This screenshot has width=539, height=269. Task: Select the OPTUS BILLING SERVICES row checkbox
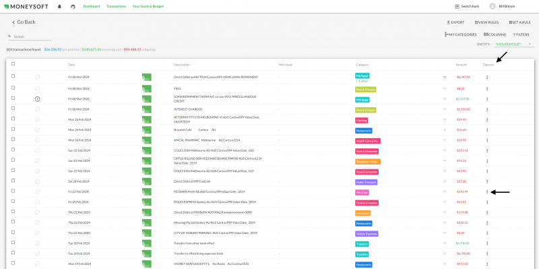tap(13, 160)
